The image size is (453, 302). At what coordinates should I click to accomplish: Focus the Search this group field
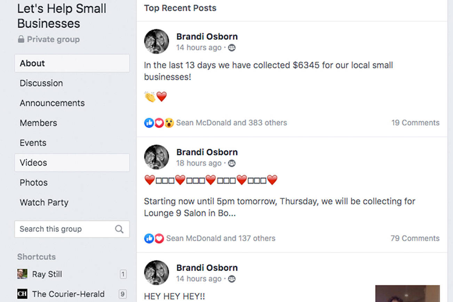[64, 229]
